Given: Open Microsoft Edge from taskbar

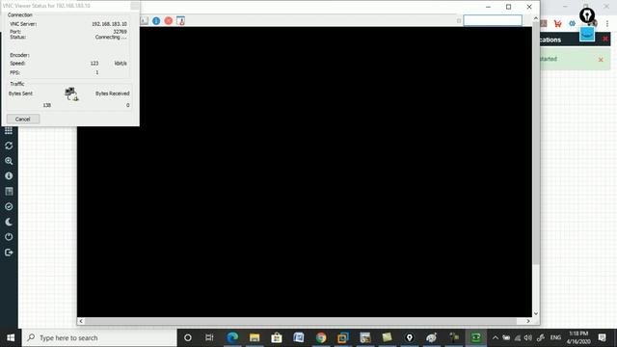Looking at the screenshot, I should click(x=232, y=337).
